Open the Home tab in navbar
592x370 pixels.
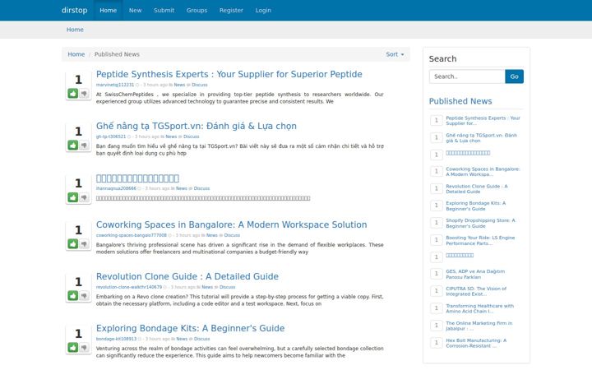click(x=108, y=10)
